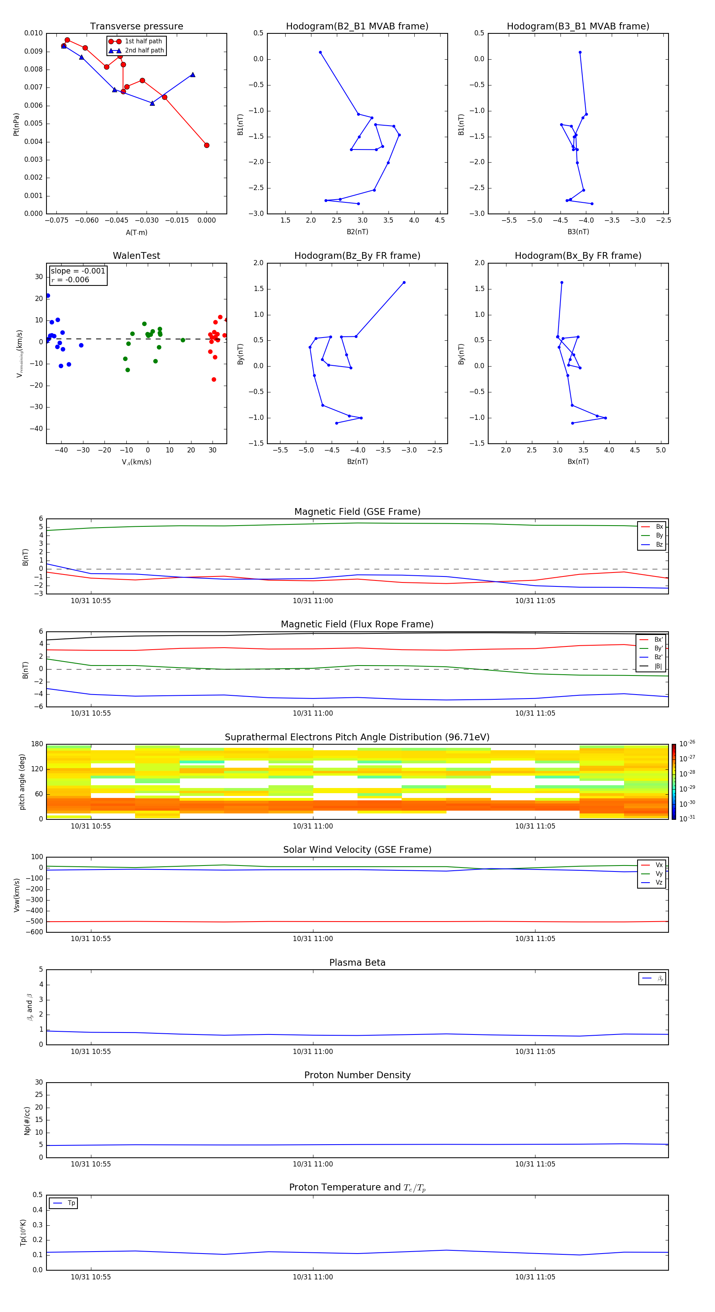This screenshot has width=715, height=1312.
Task: Select the Bz' entry in Flux Rope legend
Action: tap(651, 657)
